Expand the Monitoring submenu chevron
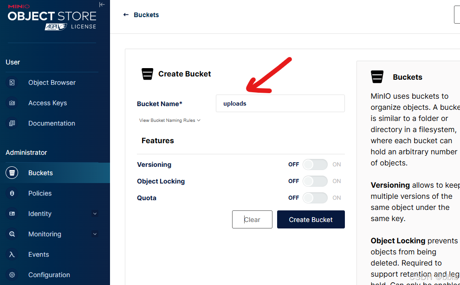Screen dimensions: 460x285 click(x=95, y=234)
